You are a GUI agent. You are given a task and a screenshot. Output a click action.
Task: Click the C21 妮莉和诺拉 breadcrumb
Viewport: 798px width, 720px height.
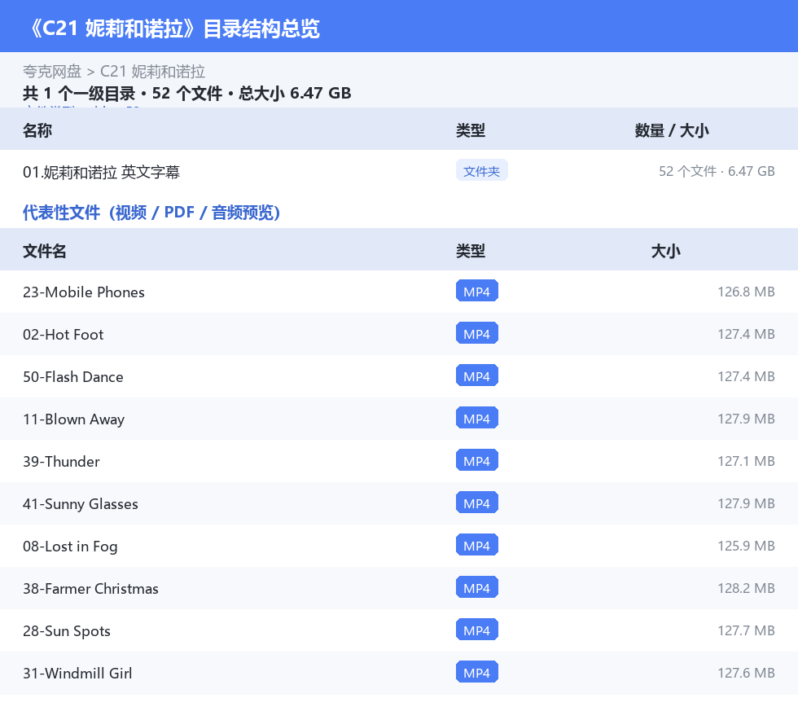coord(153,72)
